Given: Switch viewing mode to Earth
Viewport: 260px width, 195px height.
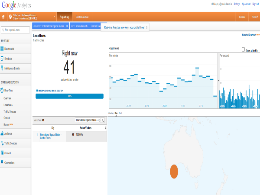Looking at the screenshot, I should pyautogui.click(x=120, y=113).
